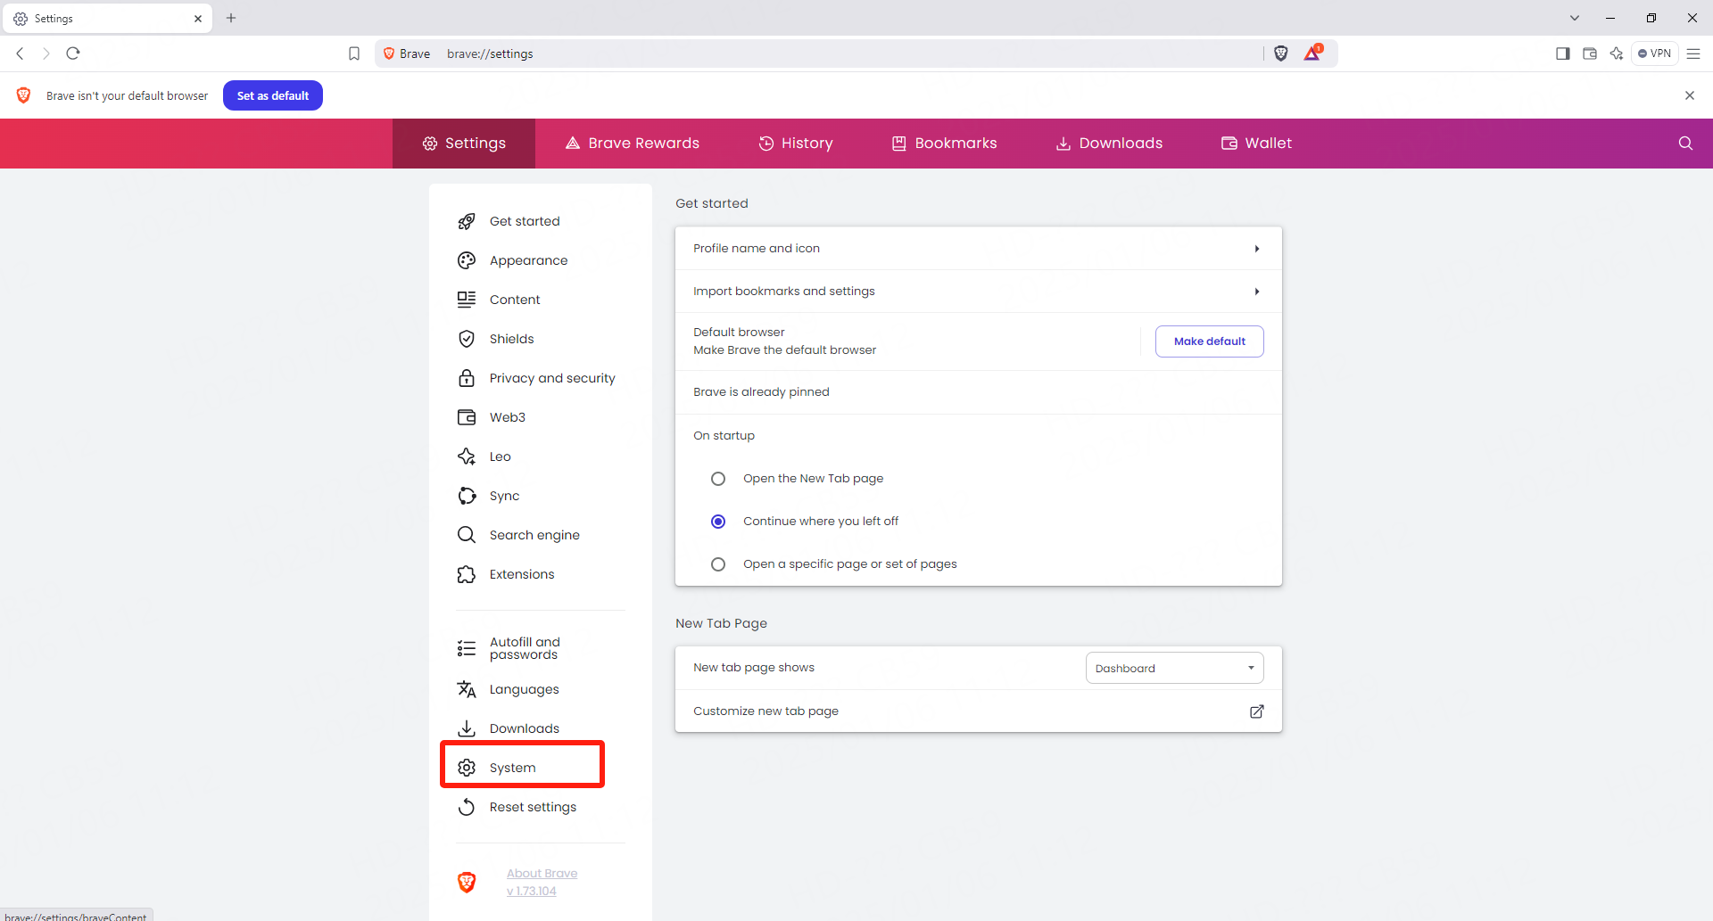This screenshot has height=921, width=1713.
Task: Bookmark this page with the bookmark icon
Action: [x=354, y=53]
